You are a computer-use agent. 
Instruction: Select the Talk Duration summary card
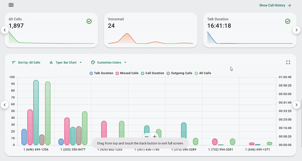coord(250,30)
